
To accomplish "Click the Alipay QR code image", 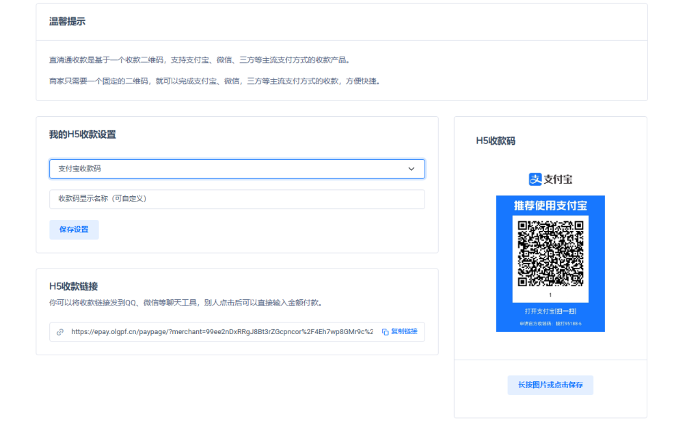I will click(x=550, y=253).
